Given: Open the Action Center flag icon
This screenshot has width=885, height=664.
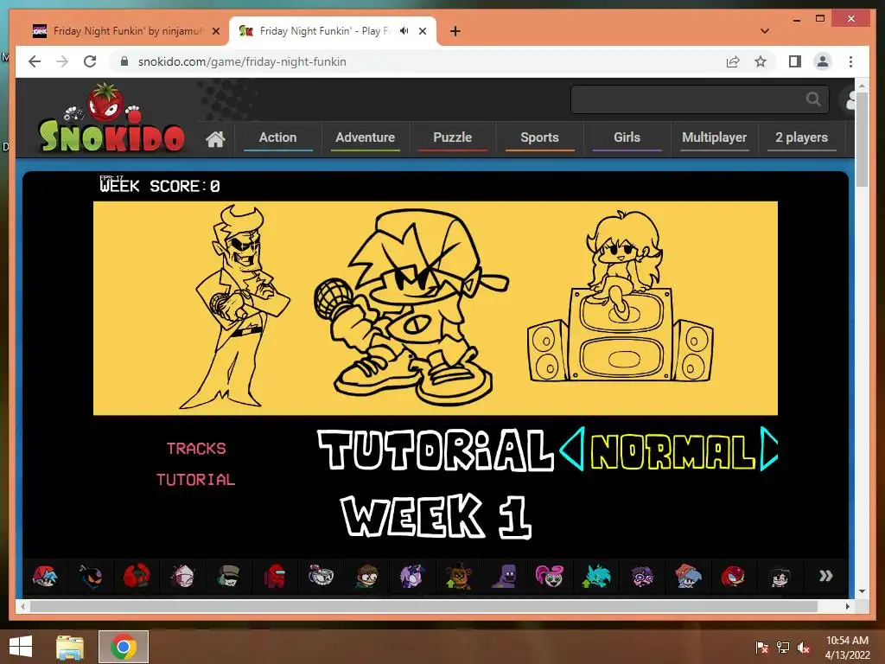Looking at the screenshot, I should point(762,648).
